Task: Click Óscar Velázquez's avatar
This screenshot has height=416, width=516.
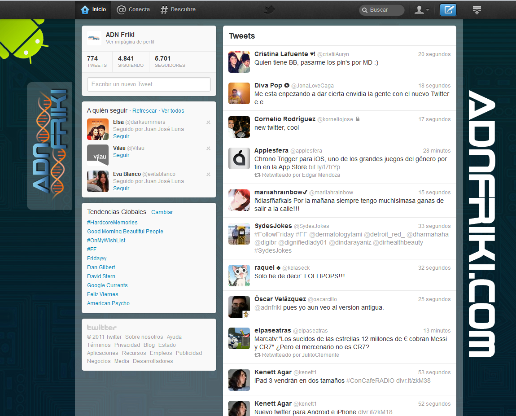Action: 239,307
